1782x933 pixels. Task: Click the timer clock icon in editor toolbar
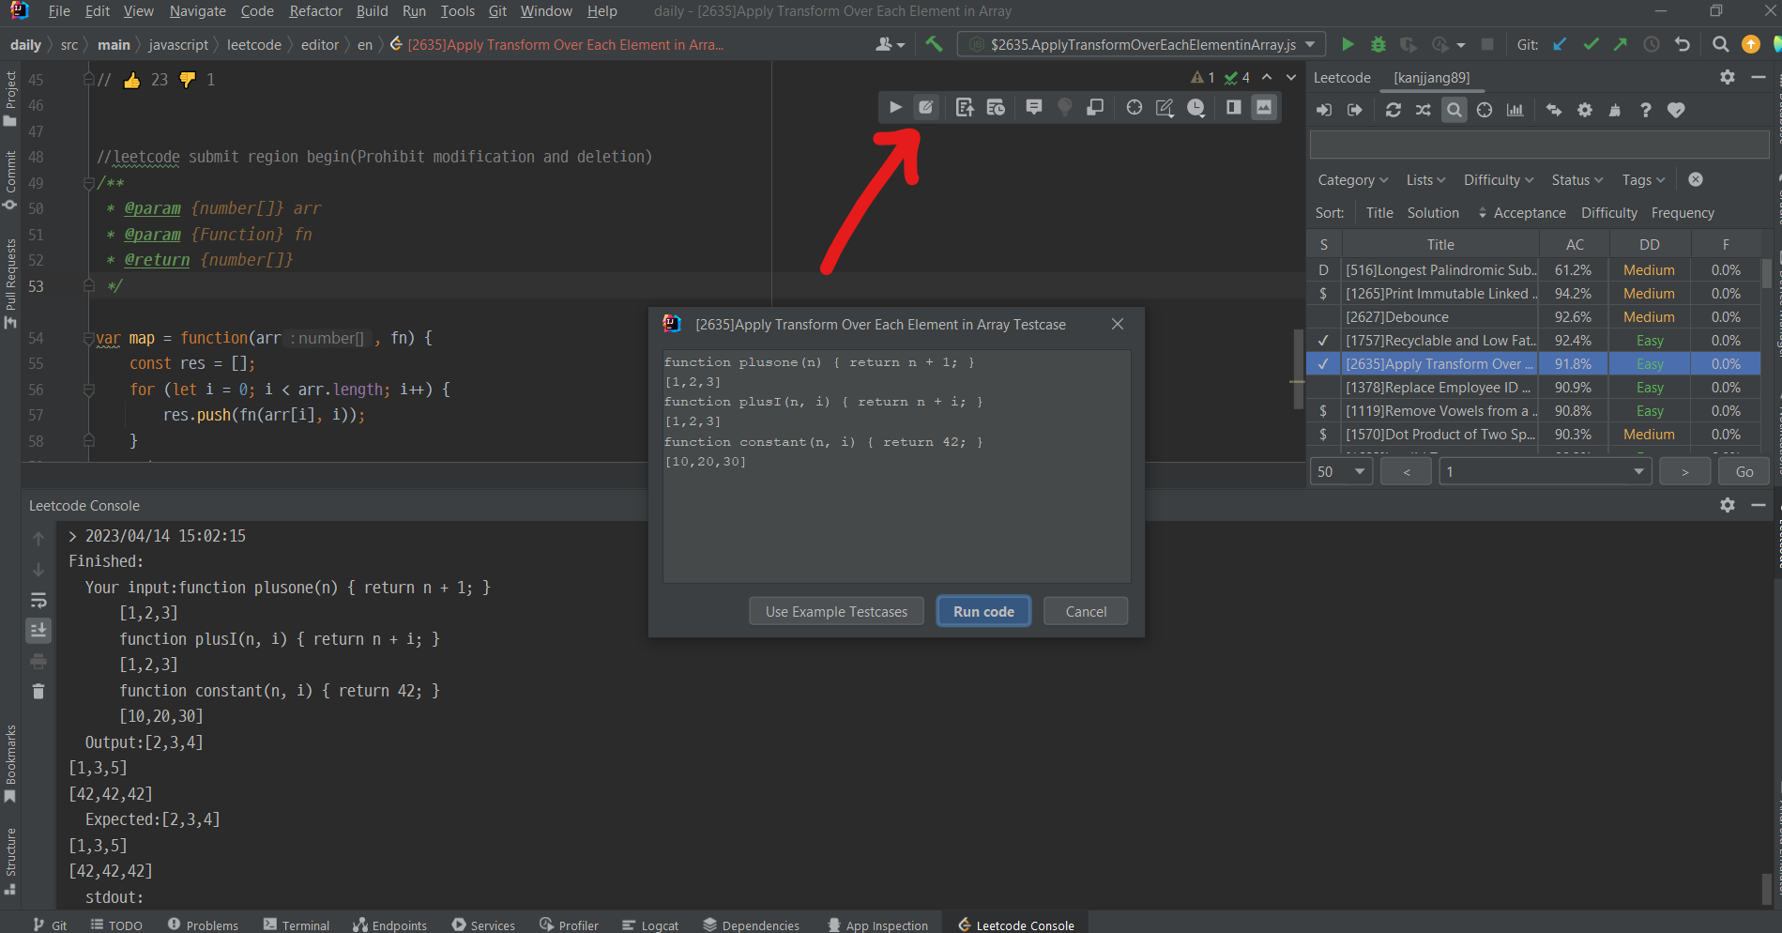pos(1196,107)
